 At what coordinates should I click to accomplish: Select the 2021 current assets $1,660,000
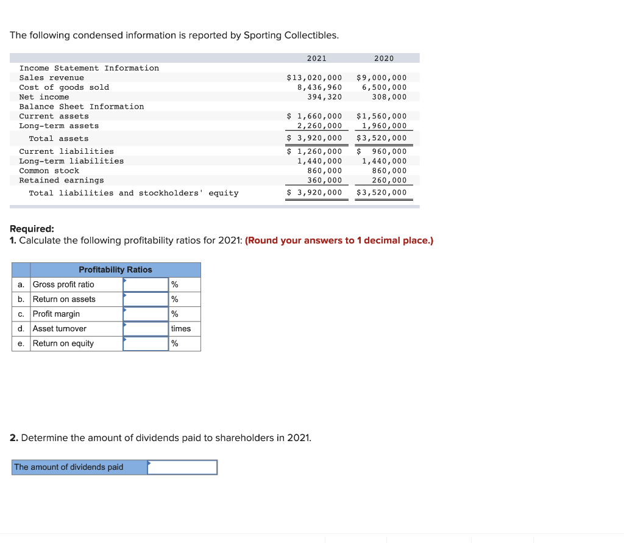[x=314, y=116]
